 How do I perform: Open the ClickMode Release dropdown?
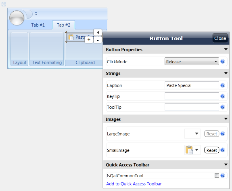(x=192, y=62)
